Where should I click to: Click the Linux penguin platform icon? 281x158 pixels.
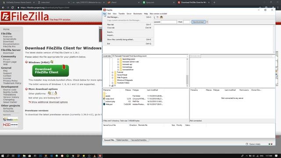[56, 93]
